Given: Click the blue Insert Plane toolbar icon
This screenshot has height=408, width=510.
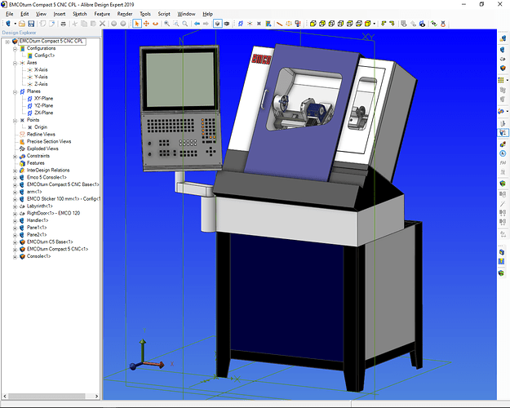Looking at the screenshot, I should tap(241, 24).
